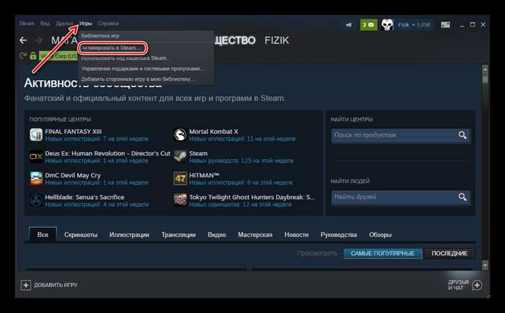Switch to the Новости tab
Viewport: 505px width, 313px height.
point(296,235)
